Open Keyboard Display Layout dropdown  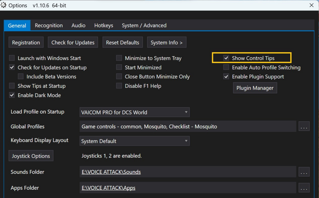135,141
